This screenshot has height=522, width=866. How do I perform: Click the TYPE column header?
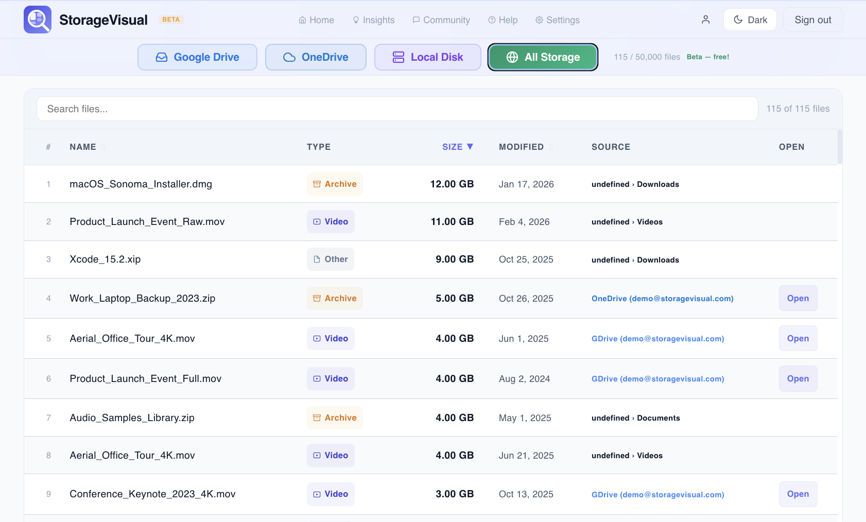(319, 147)
